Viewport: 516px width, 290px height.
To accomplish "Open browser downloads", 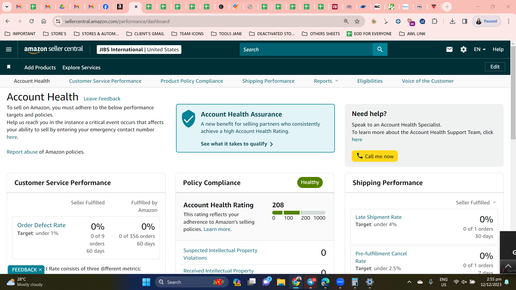I will tap(452, 21).
